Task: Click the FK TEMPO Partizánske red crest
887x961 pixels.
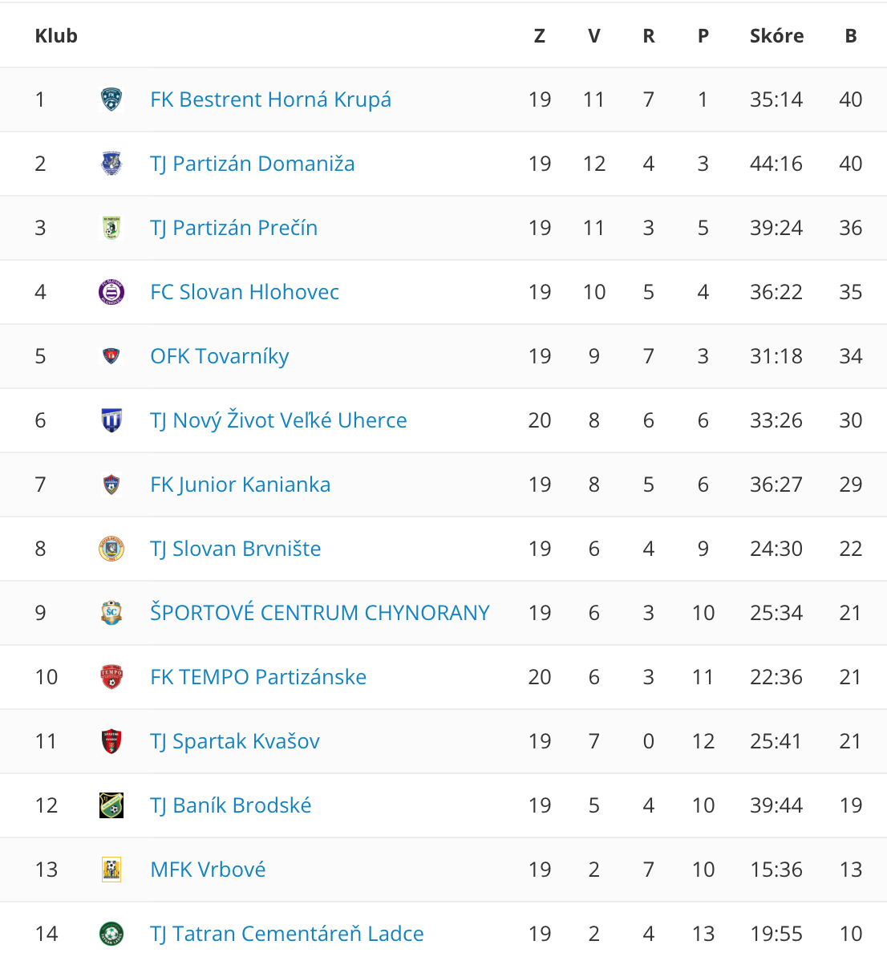Action: 111,677
